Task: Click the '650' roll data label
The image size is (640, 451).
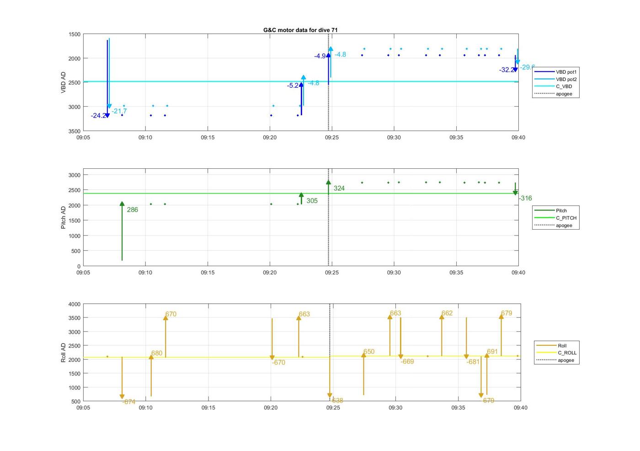Action: tap(369, 352)
